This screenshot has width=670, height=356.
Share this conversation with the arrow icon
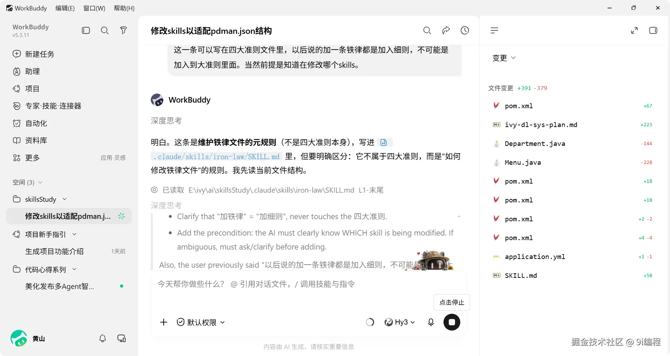point(446,30)
